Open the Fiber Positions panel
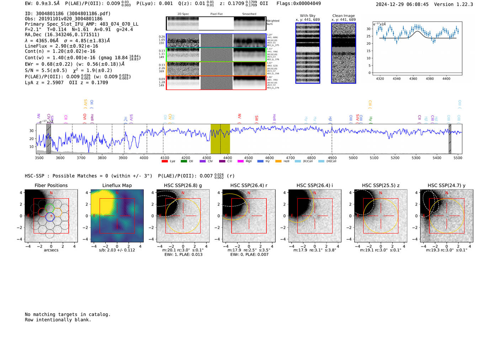The width and height of the screenshot is (498, 339). (51, 216)
